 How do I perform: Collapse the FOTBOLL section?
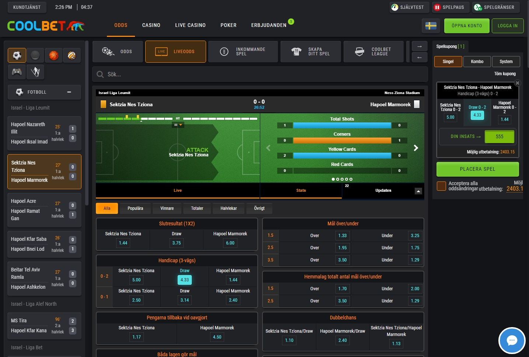(x=69, y=92)
